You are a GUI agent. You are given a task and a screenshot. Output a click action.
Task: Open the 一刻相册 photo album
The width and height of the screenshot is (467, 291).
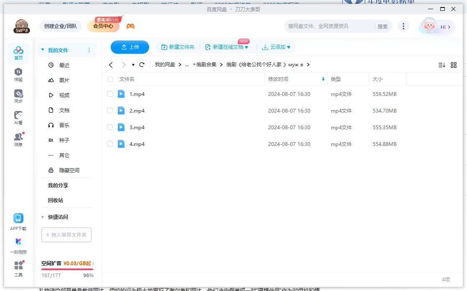pyautogui.click(x=18, y=245)
